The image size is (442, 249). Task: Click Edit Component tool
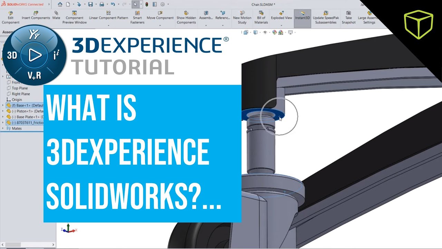point(10,18)
